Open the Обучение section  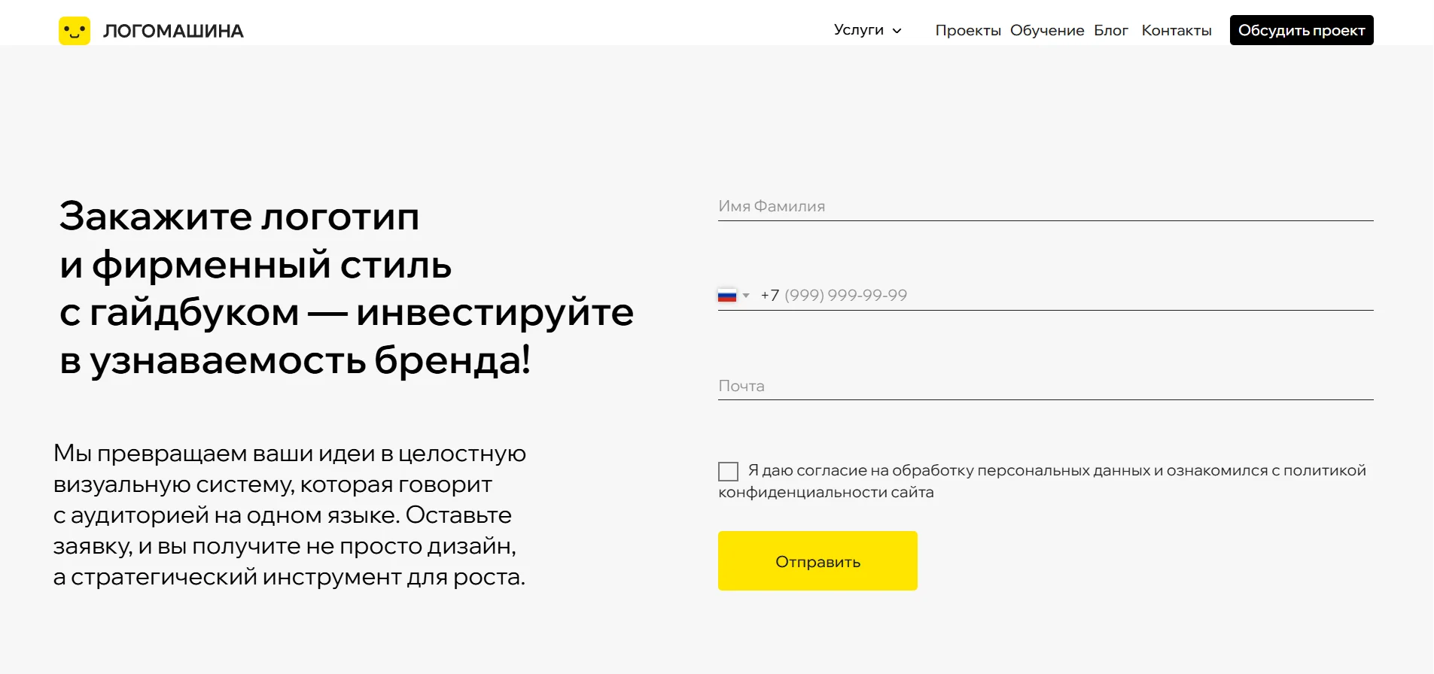[x=1046, y=31]
